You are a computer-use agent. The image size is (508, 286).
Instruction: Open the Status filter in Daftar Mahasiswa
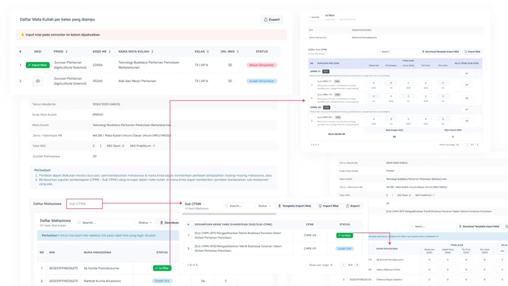coord(145,223)
